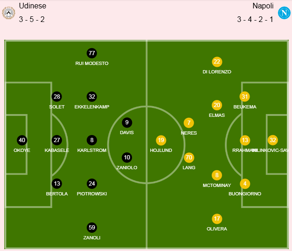Click Lang's number 70 badge
Screen dimensions: 292x251
[x=189, y=158]
